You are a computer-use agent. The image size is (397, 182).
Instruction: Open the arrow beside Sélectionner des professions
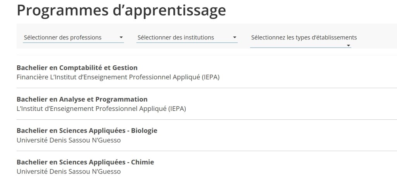coord(121,38)
